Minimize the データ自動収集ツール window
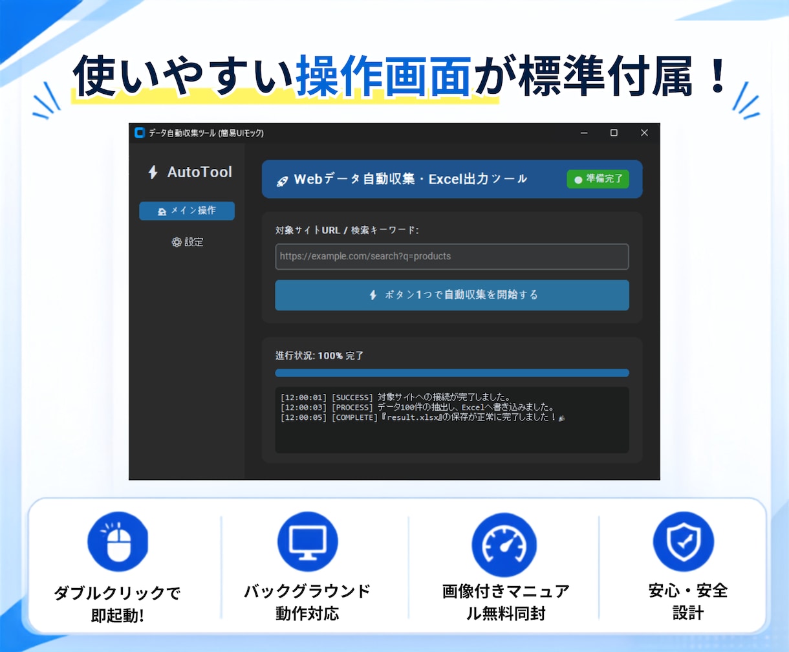Screen dimensions: 789x652 point(584,133)
